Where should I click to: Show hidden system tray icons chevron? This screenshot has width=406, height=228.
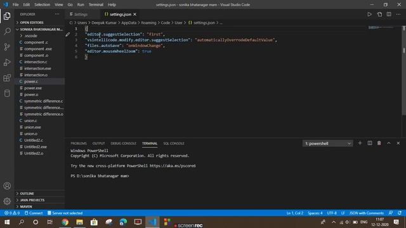point(334,222)
